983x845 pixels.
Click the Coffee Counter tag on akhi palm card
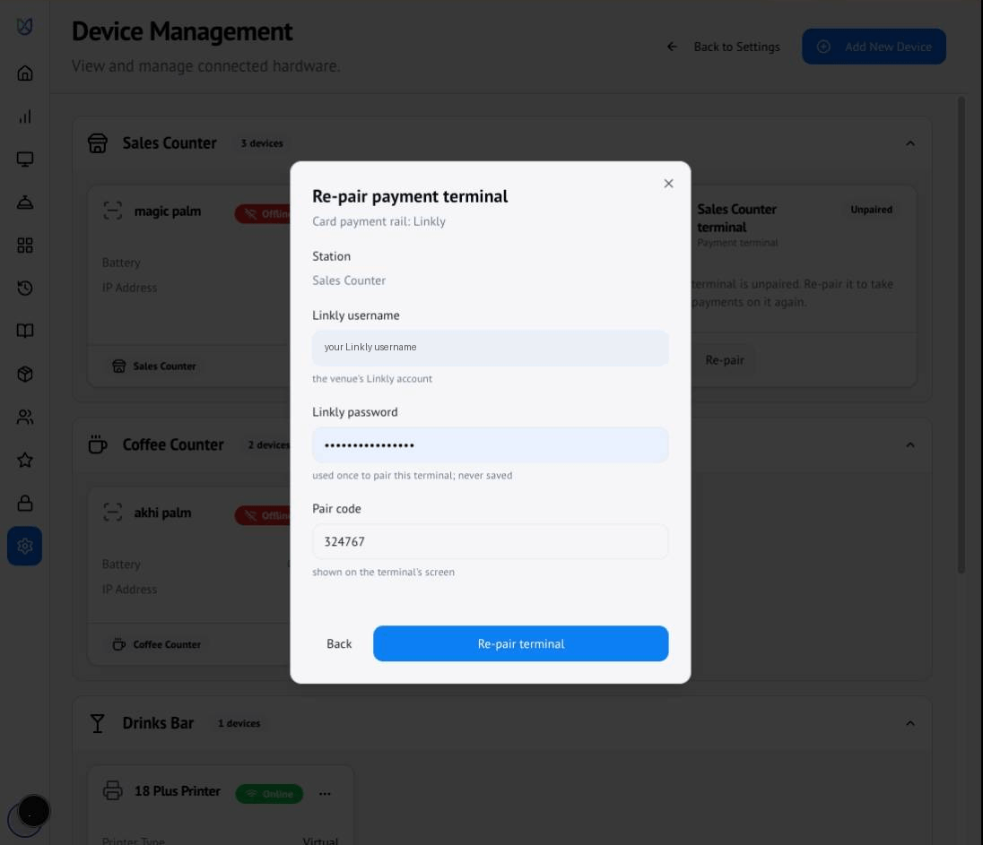point(157,644)
